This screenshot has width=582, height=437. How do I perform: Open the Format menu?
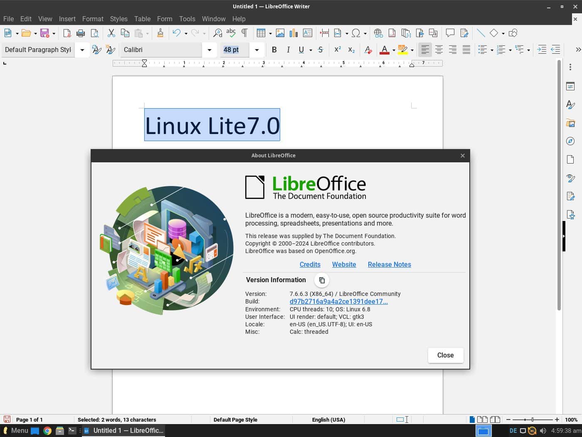pos(93,19)
